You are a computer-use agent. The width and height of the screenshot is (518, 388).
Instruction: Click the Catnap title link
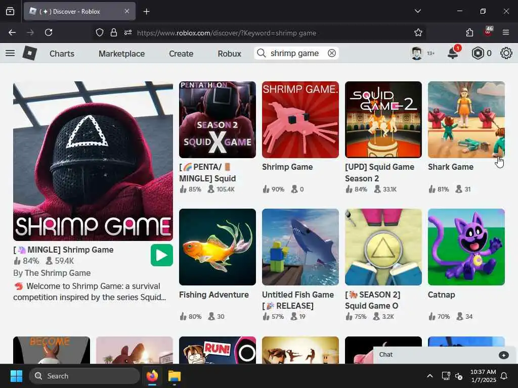(441, 295)
